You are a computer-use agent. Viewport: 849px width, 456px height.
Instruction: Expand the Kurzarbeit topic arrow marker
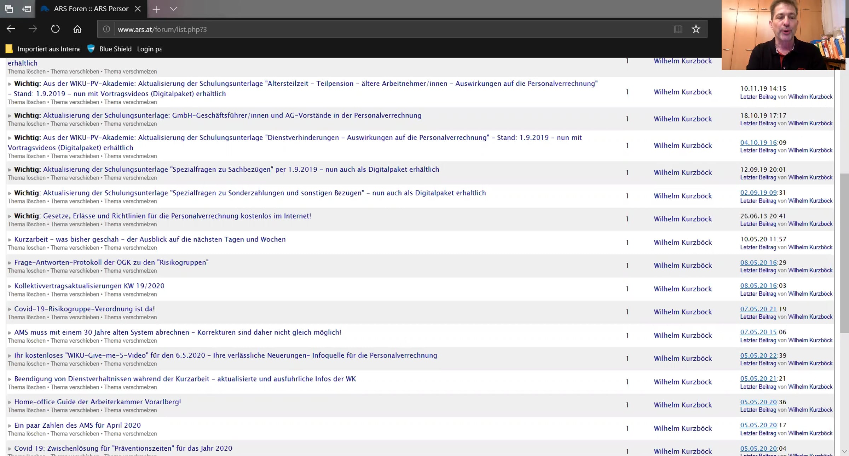[10, 240]
